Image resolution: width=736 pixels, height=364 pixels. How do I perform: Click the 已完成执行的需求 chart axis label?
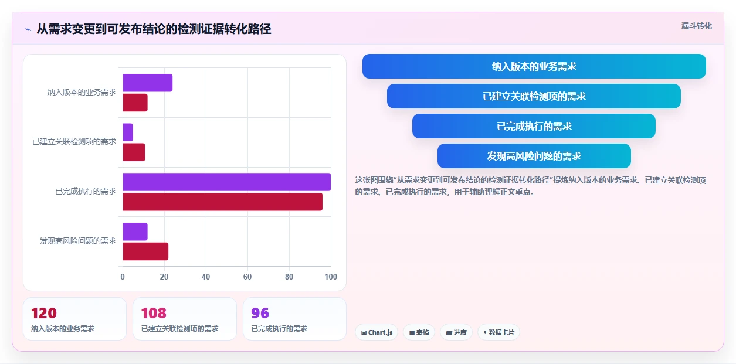(x=86, y=191)
